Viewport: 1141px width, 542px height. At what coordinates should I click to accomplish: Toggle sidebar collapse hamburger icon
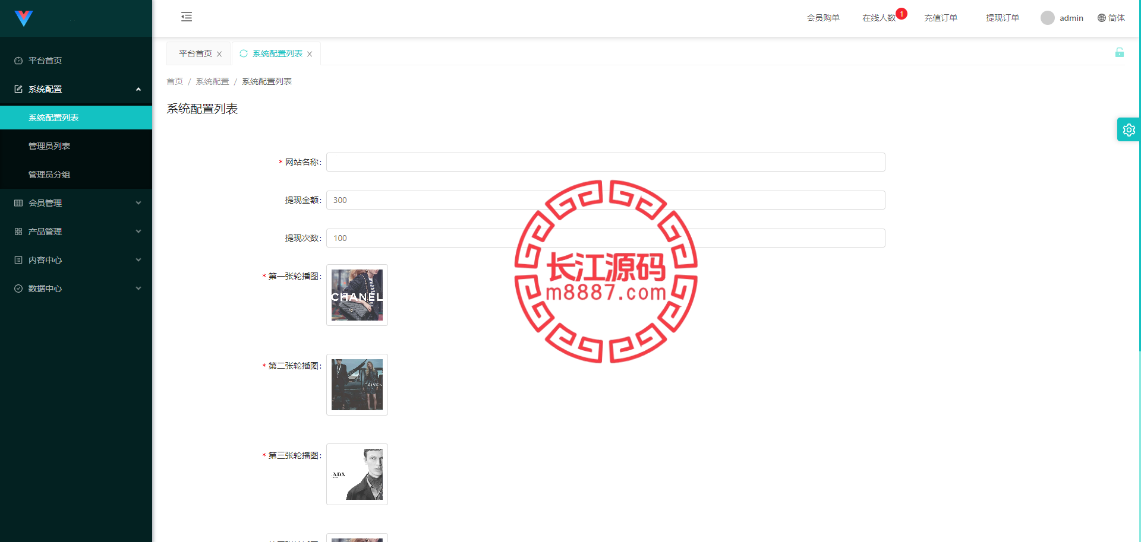(x=187, y=17)
